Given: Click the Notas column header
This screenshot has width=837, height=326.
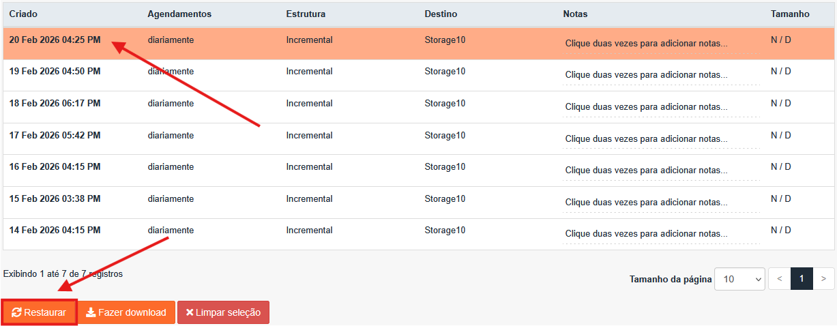Looking at the screenshot, I should [x=575, y=14].
